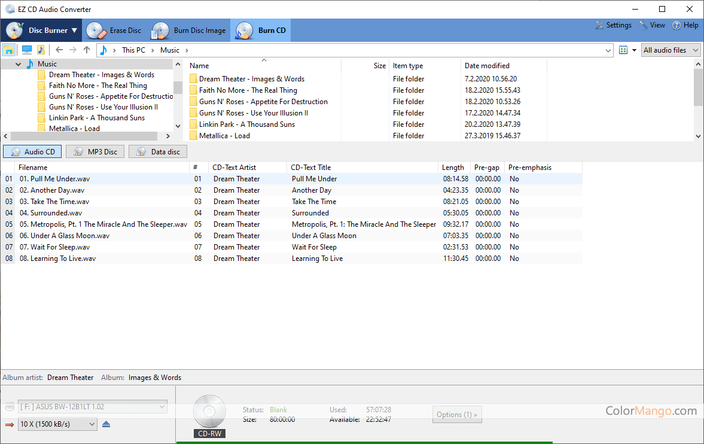Image resolution: width=704 pixels, height=444 pixels.
Task: Open the Options (1) button
Action: (457, 414)
